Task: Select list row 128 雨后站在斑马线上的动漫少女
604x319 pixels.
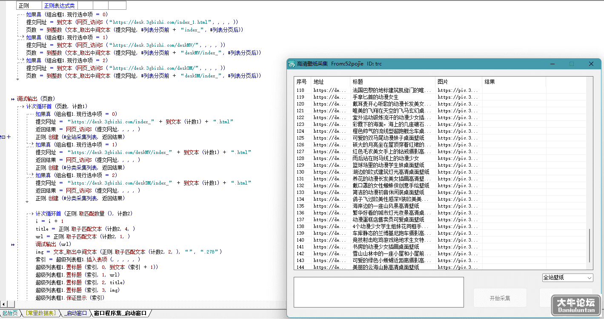Action: [441, 158]
